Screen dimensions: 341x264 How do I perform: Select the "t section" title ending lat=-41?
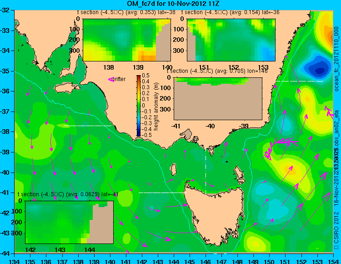68,194
